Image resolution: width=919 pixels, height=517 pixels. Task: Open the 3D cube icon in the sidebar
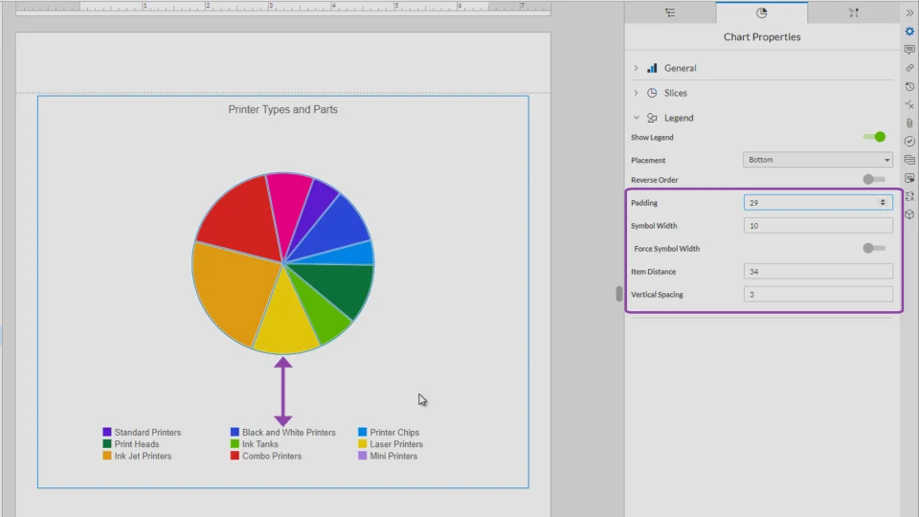(909, 214)
